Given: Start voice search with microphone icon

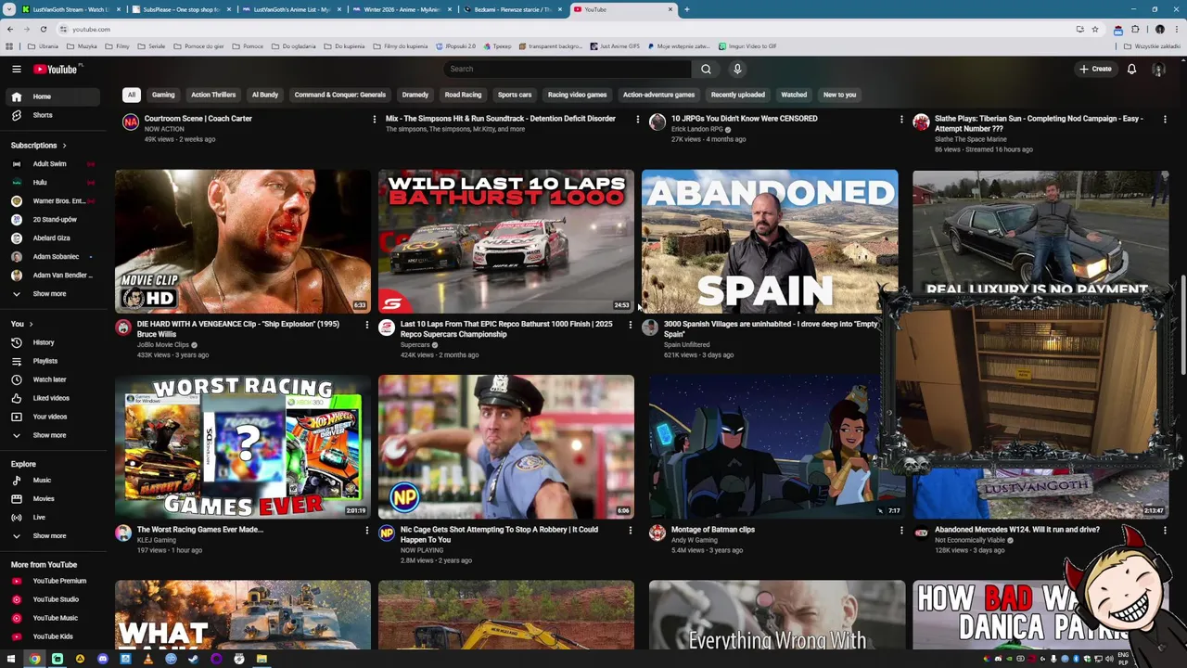Looking at the screenshot, I should (x=737, y=69).
